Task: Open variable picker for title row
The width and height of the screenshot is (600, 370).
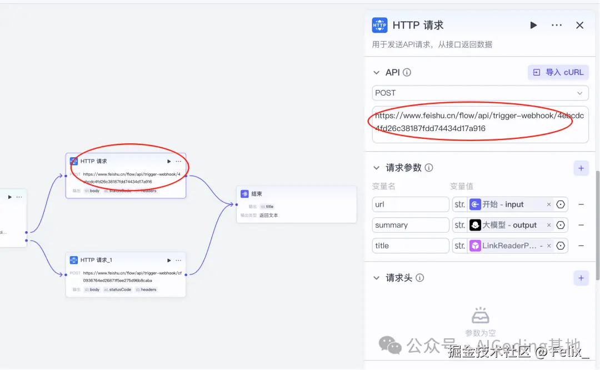Action: coord(561,246)
